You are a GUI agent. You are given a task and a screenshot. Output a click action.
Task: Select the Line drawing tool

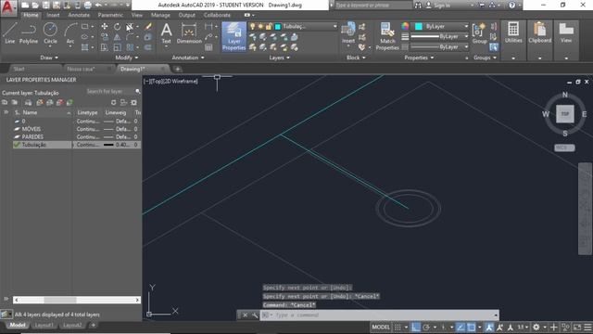[10, 33]
